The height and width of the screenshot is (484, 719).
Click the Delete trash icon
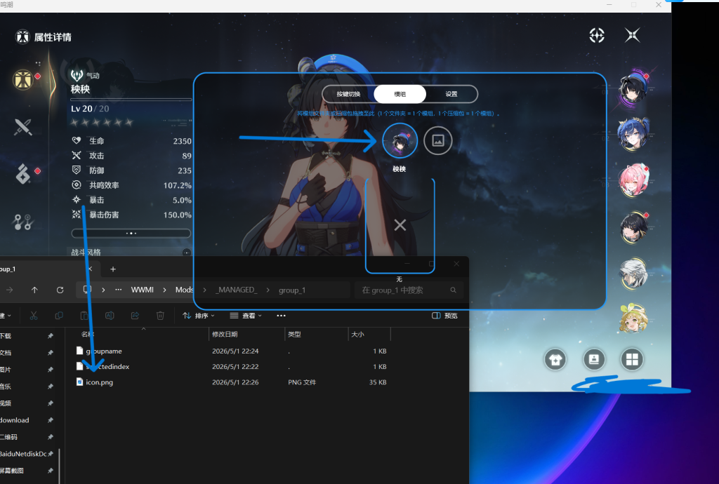click(x=160, y=316)
